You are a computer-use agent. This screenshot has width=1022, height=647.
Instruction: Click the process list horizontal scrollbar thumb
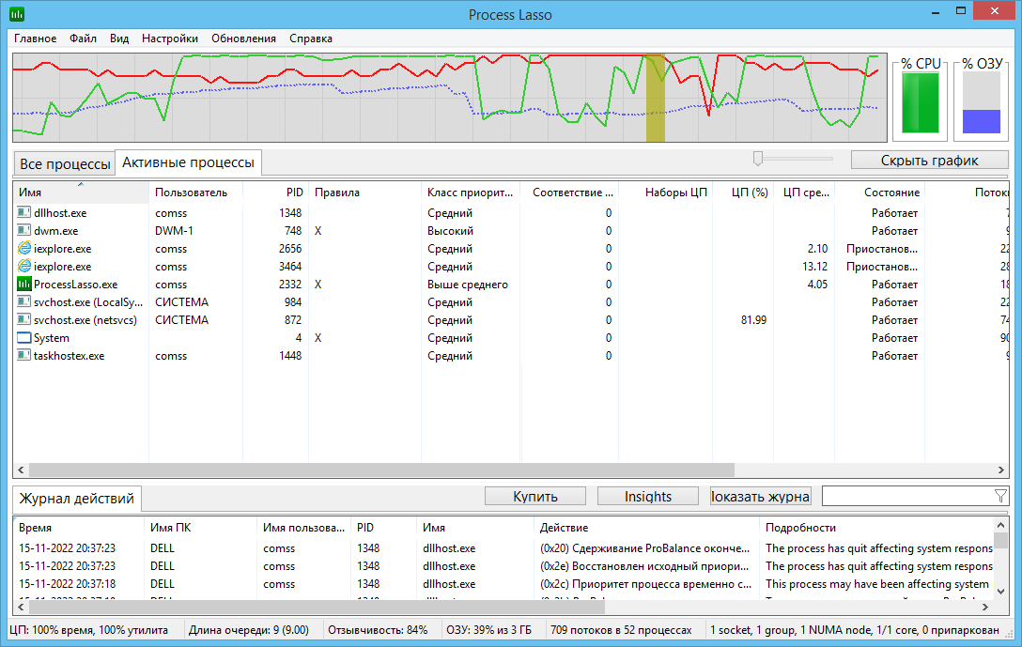382,470
